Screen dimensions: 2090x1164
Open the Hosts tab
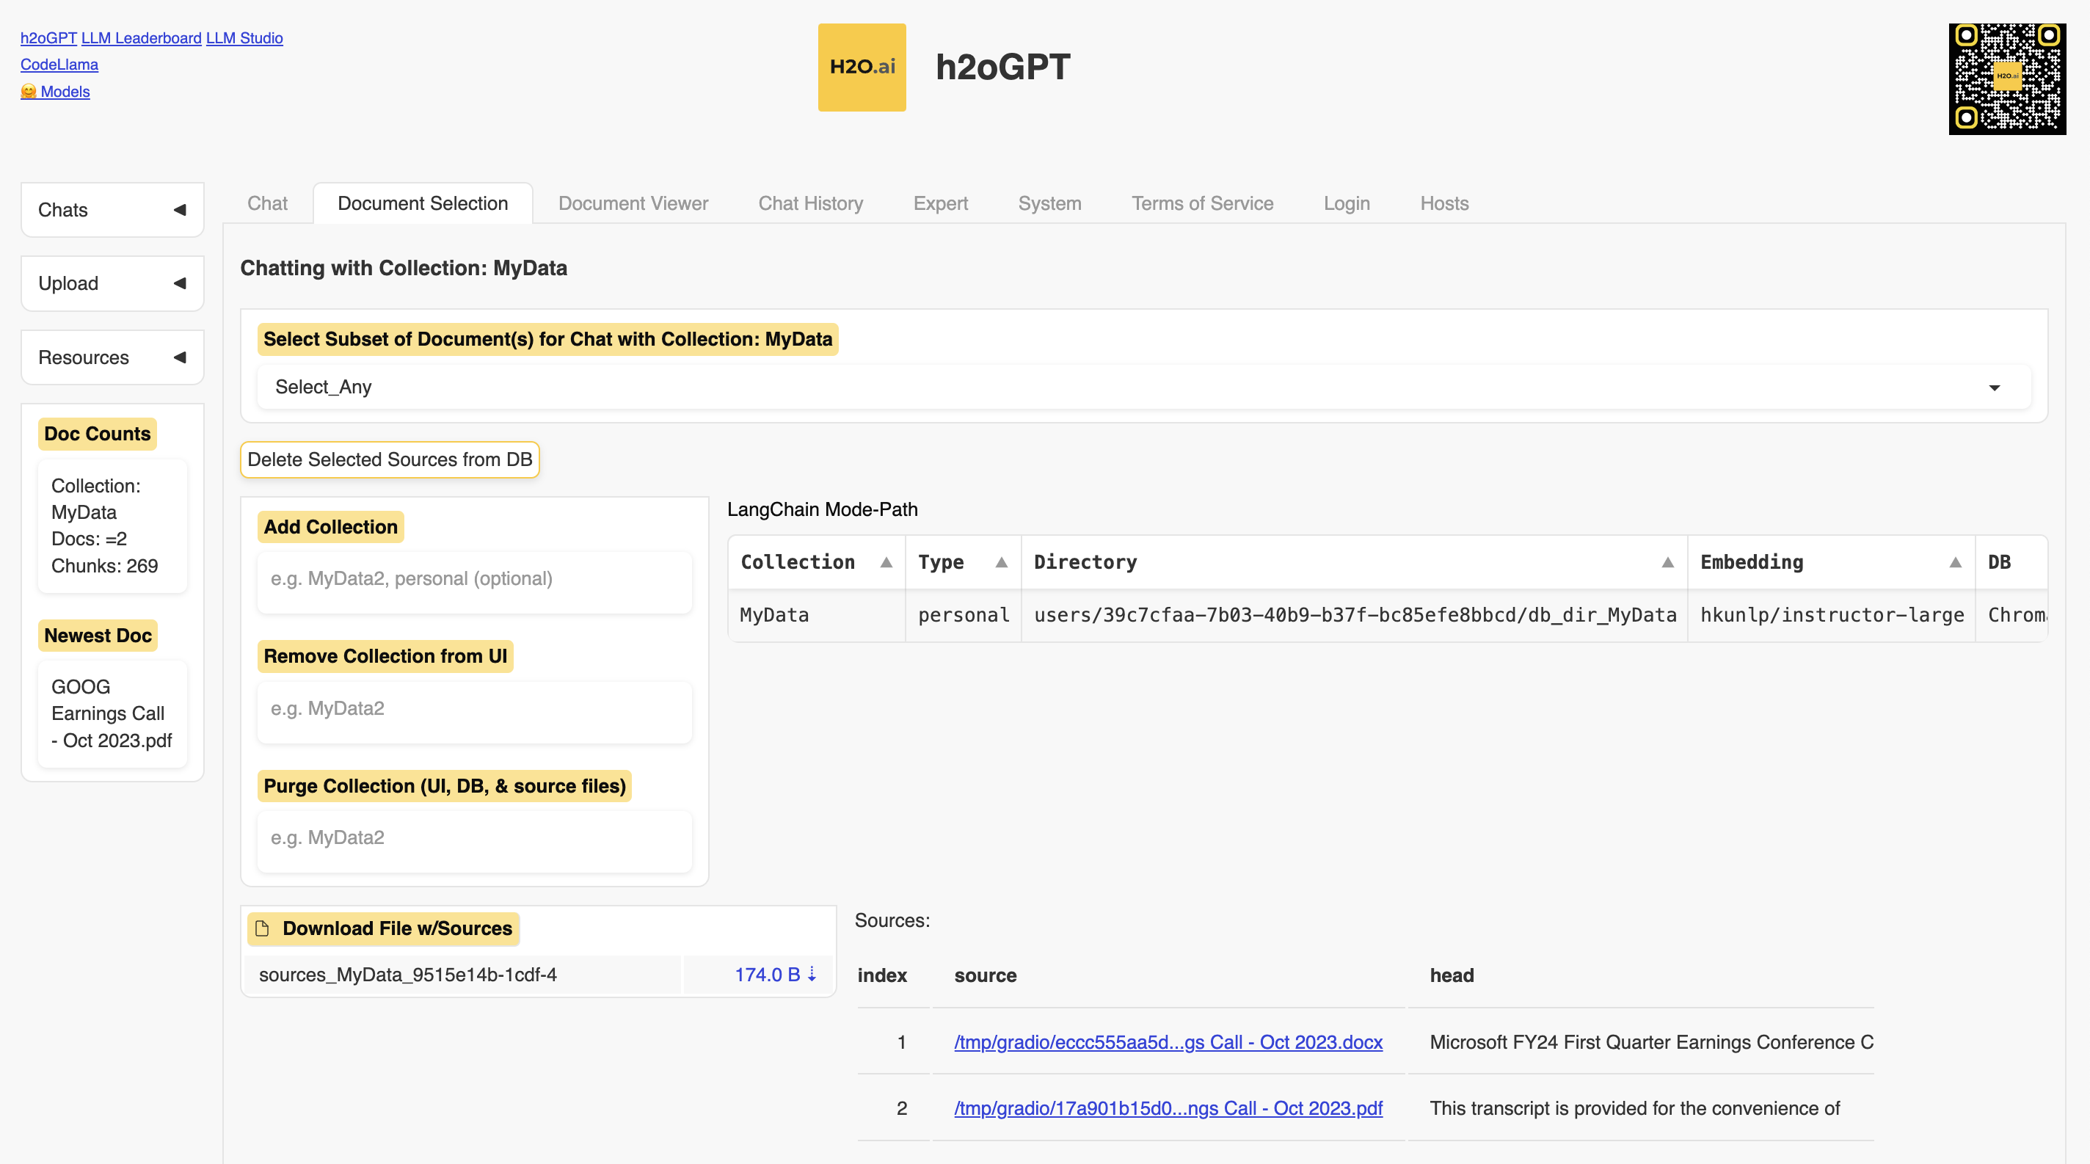(x=1444, y=203)
